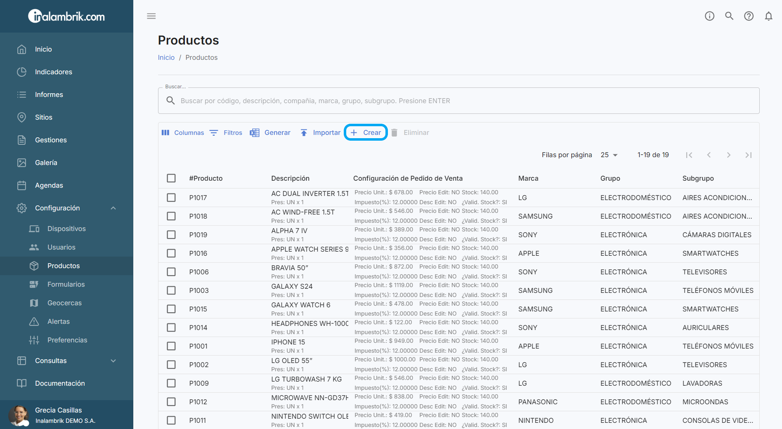Check the checkbox for product P1016
The image size is (782, 429).
point(171,253)
